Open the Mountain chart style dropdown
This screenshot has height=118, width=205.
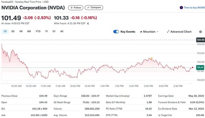pos(149,32)
